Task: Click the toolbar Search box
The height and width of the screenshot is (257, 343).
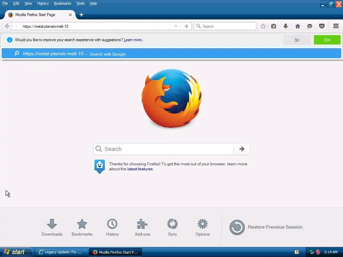Action: [x=225, y=26]
